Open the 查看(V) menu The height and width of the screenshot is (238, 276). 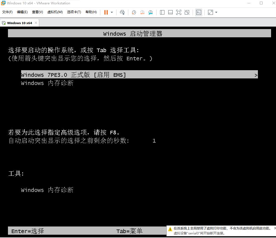click(x=37, y=12)
